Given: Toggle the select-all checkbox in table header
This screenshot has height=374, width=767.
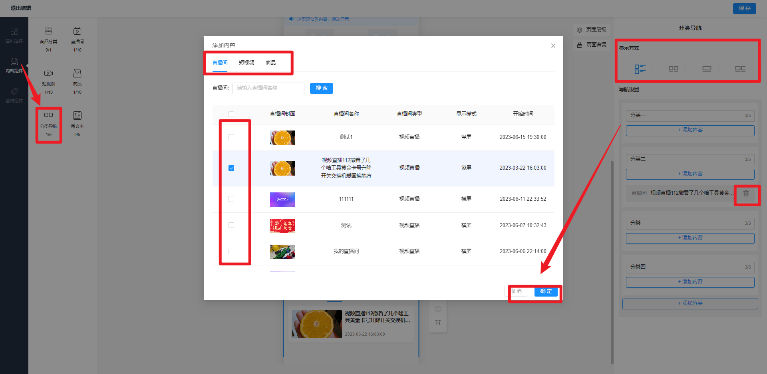Looking at the screenshot, I should tap(231, 114).
